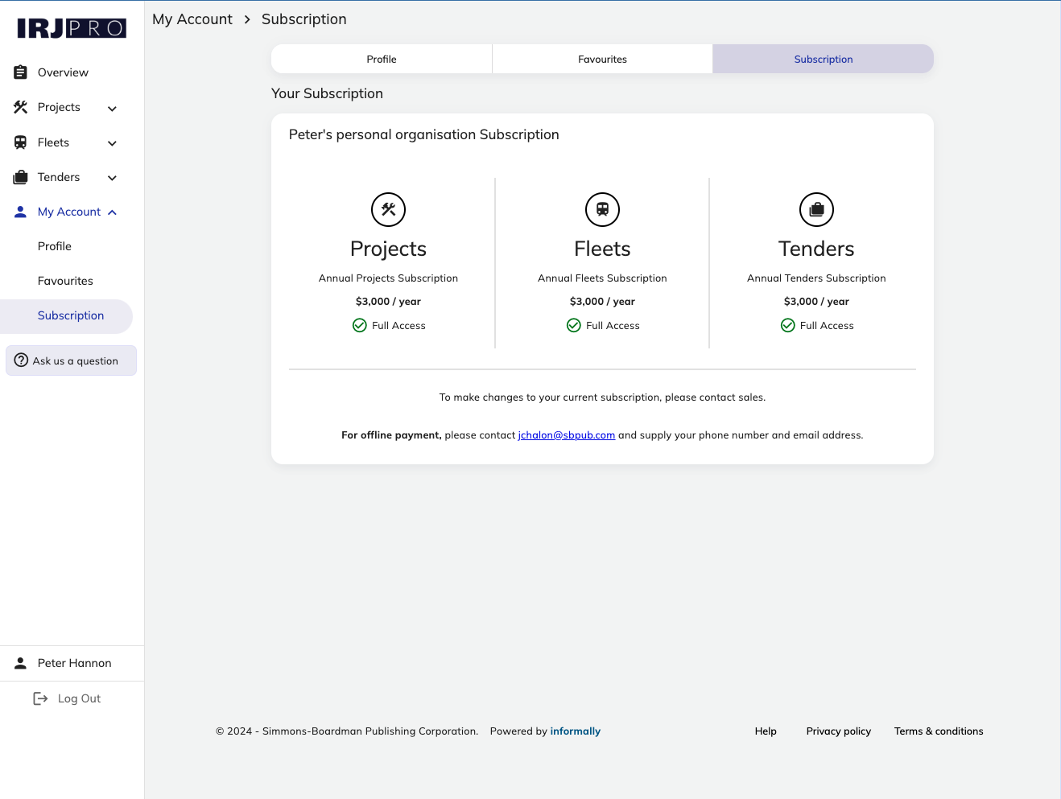
Task: Click the Overview clipboard icon in sidebar
Action: click(21, 72)
